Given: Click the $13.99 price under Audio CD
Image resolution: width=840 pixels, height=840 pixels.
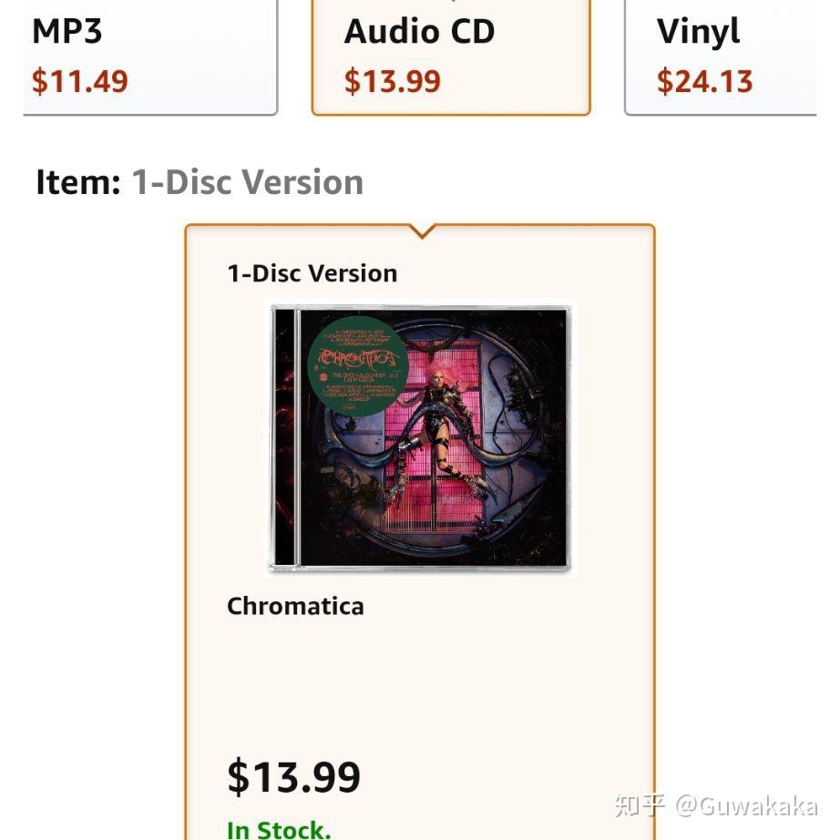Looking at the screenshot, I should pos(392,81).
